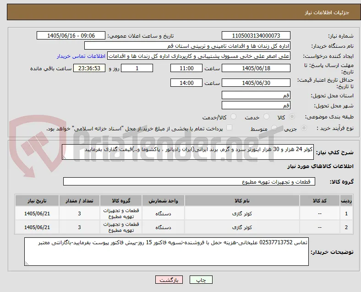Viewport: 361px width, 292px height.
Task: Click the گروه کالا field
Action: [x=189, y=181]
